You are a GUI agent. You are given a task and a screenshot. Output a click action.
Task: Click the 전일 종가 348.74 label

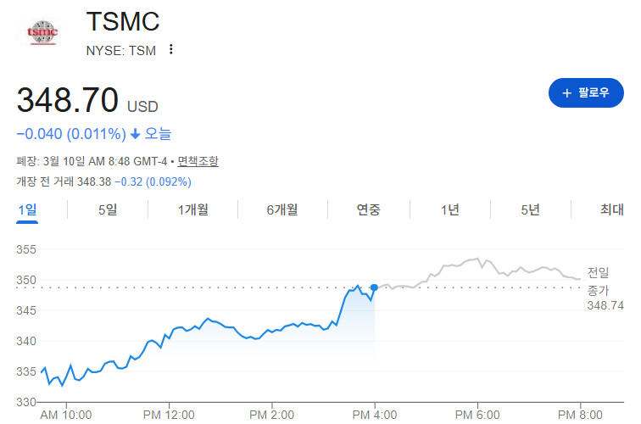(605, 288)
